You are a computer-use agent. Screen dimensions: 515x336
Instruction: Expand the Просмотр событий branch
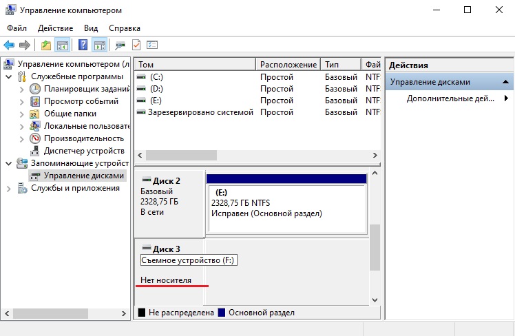tap(21, 102)
